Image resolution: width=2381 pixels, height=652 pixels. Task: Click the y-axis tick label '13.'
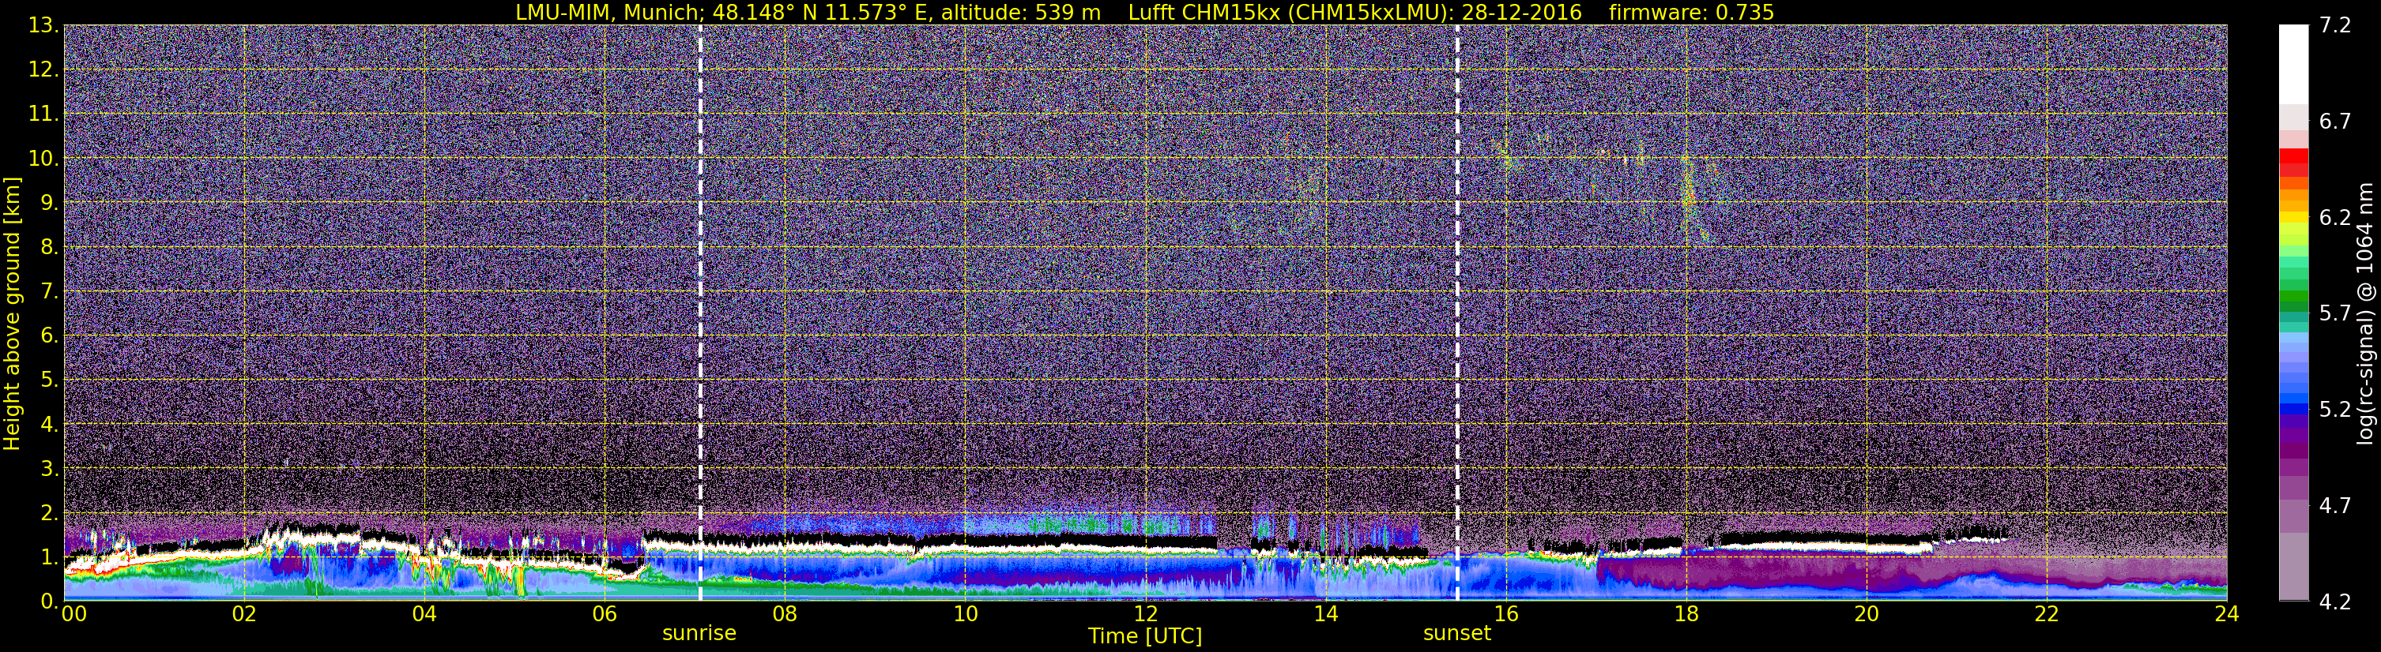pyautogui.click(x=43, y=26)
